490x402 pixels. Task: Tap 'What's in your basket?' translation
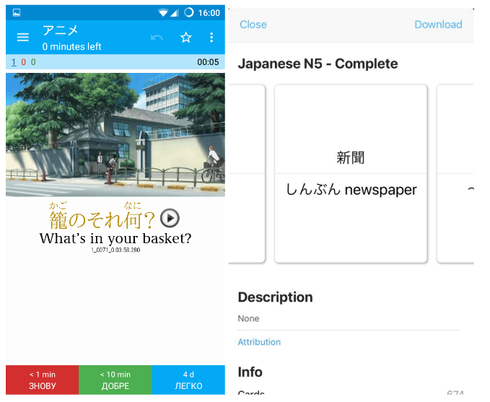coord(115,238)
